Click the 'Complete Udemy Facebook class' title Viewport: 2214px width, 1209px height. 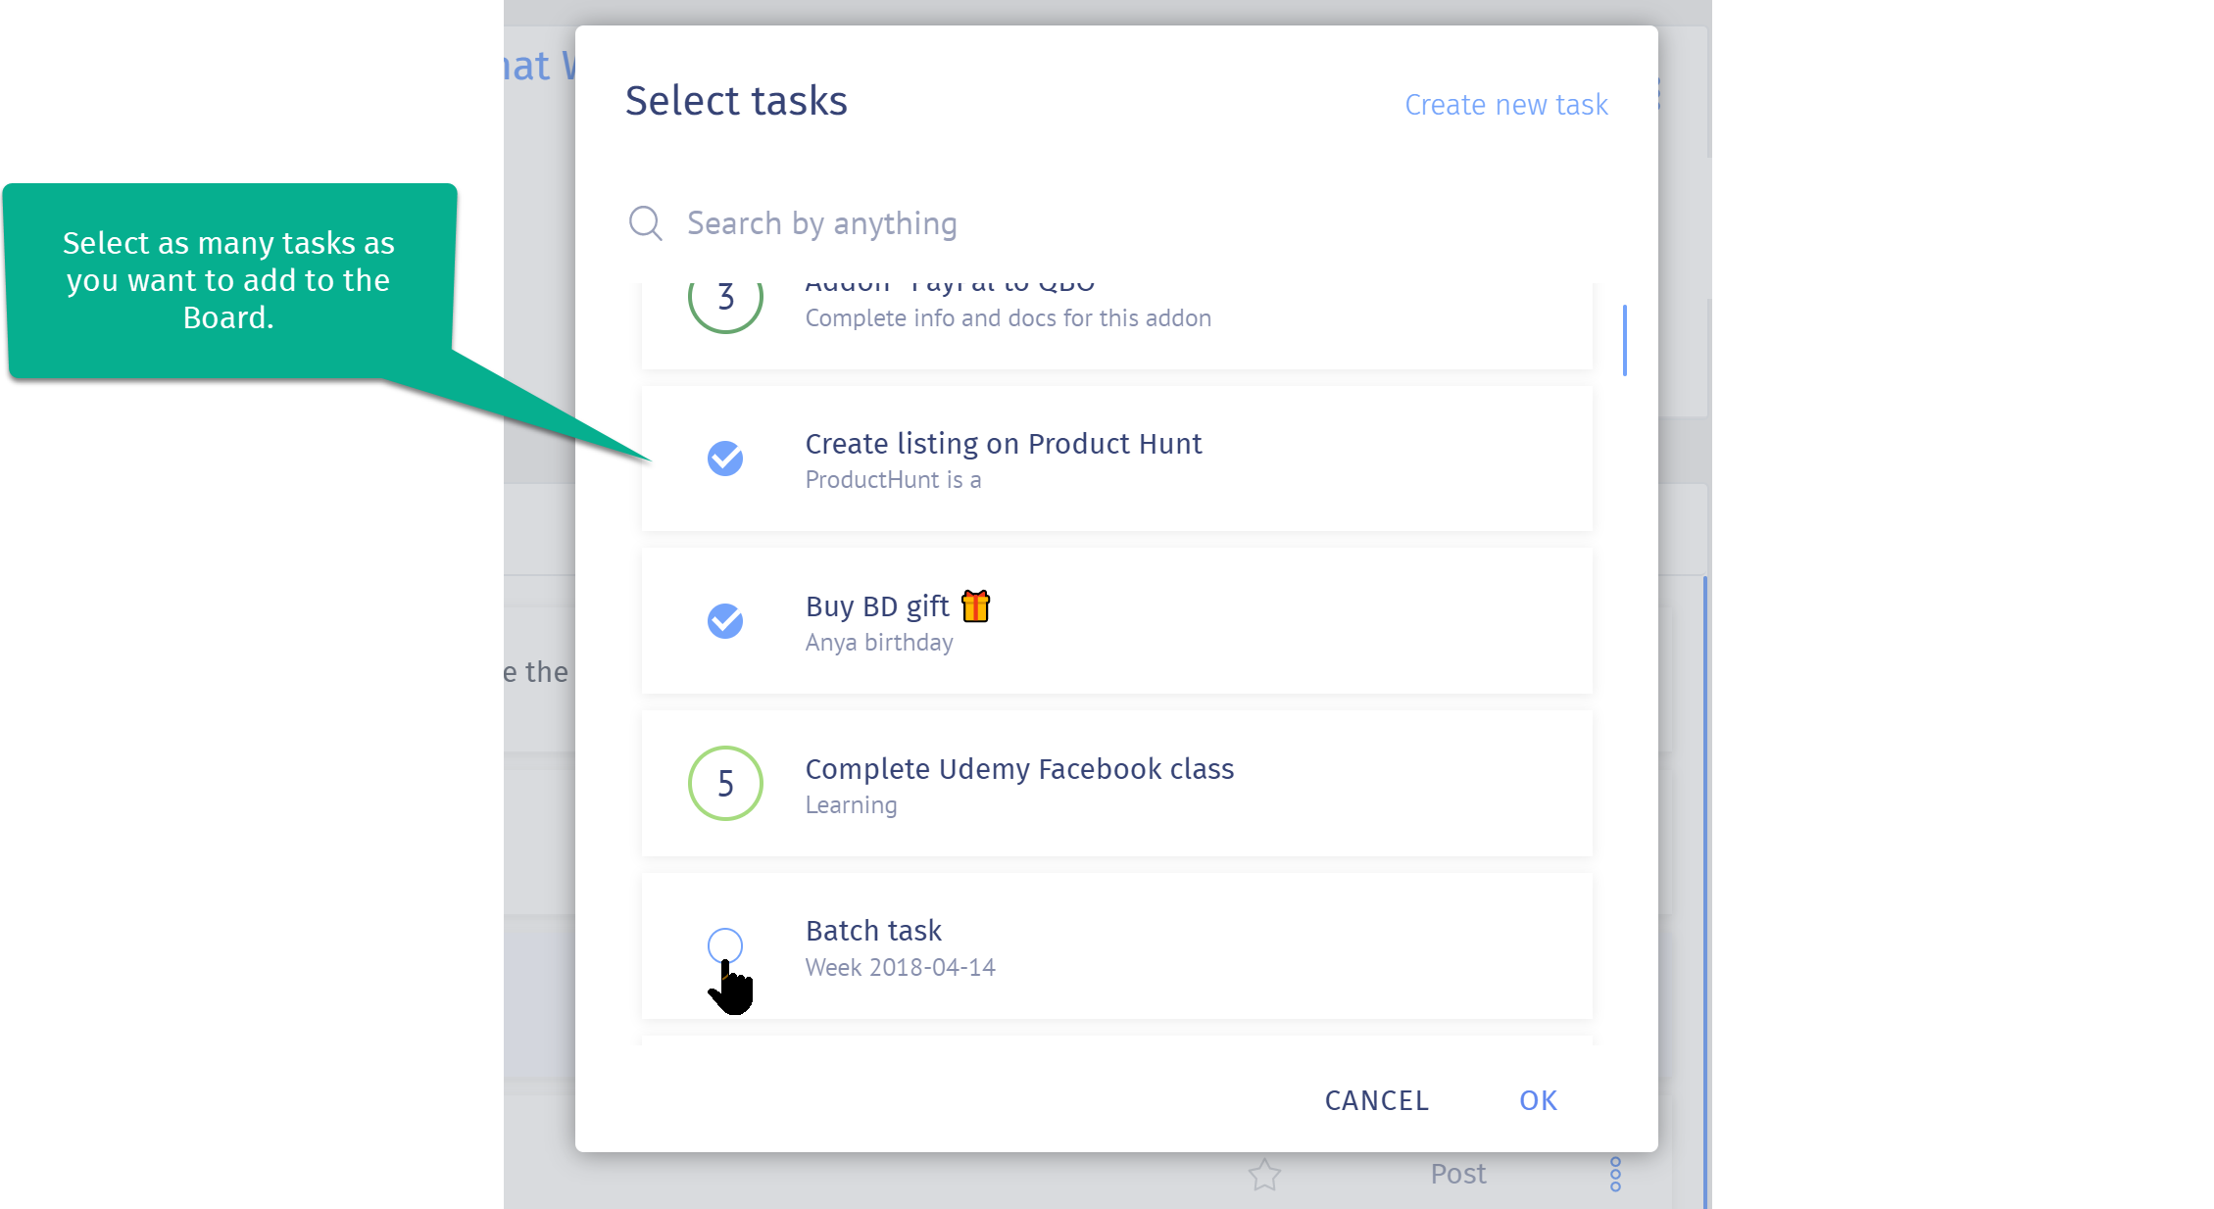[x=1019, y=769]
